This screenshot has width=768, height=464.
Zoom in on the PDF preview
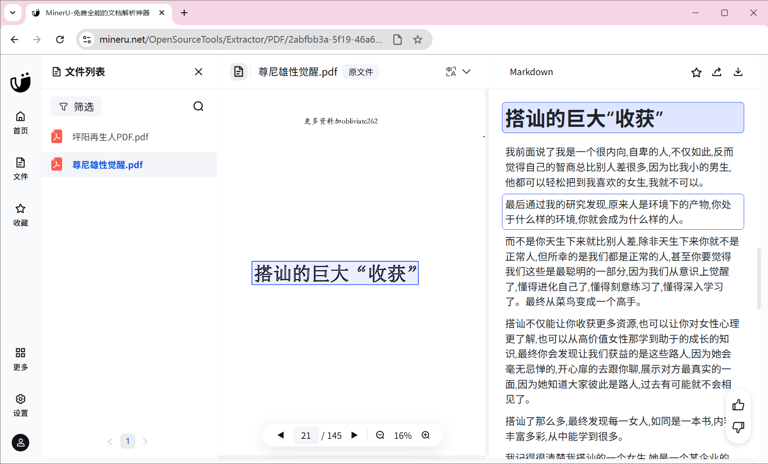[x=426, y=435]
